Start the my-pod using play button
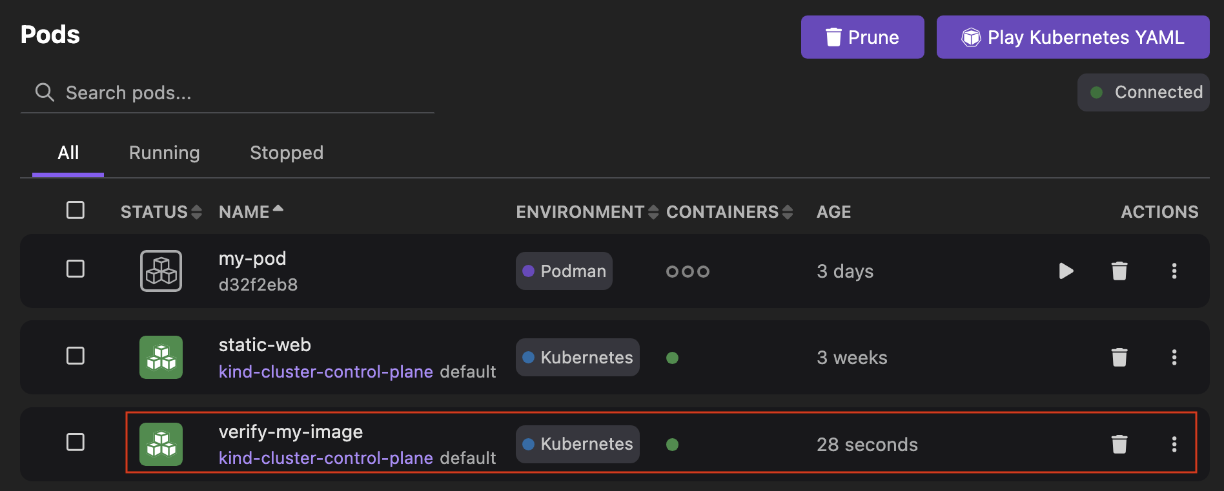This screenshot has width=1224, height=491. click(x=1066, y=271)
